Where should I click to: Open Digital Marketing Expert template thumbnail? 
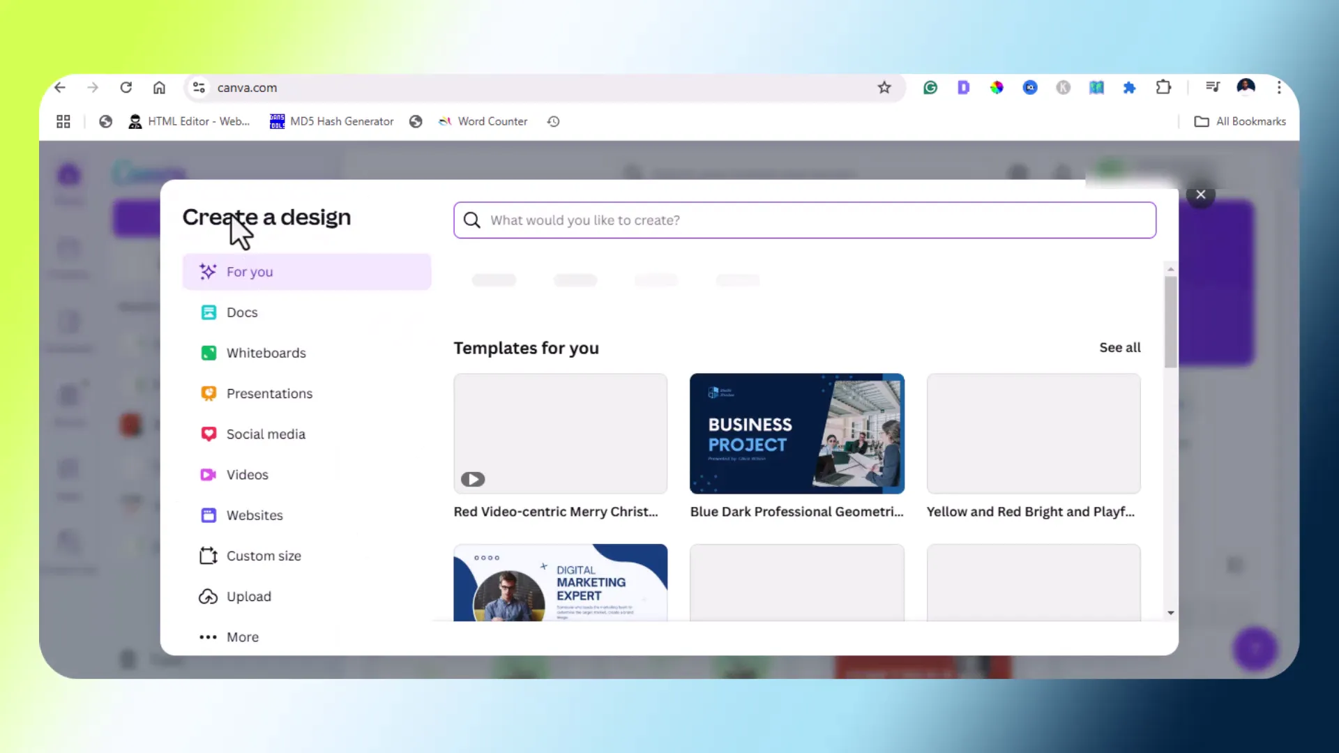[x=561, y=583]
